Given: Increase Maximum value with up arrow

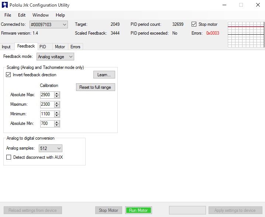Looking at the screenshot, I should [x=57, y=103].
